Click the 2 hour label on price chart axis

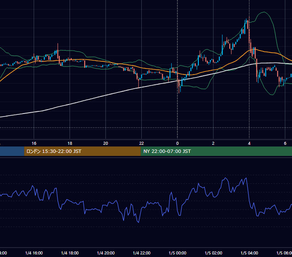point(213,143)
